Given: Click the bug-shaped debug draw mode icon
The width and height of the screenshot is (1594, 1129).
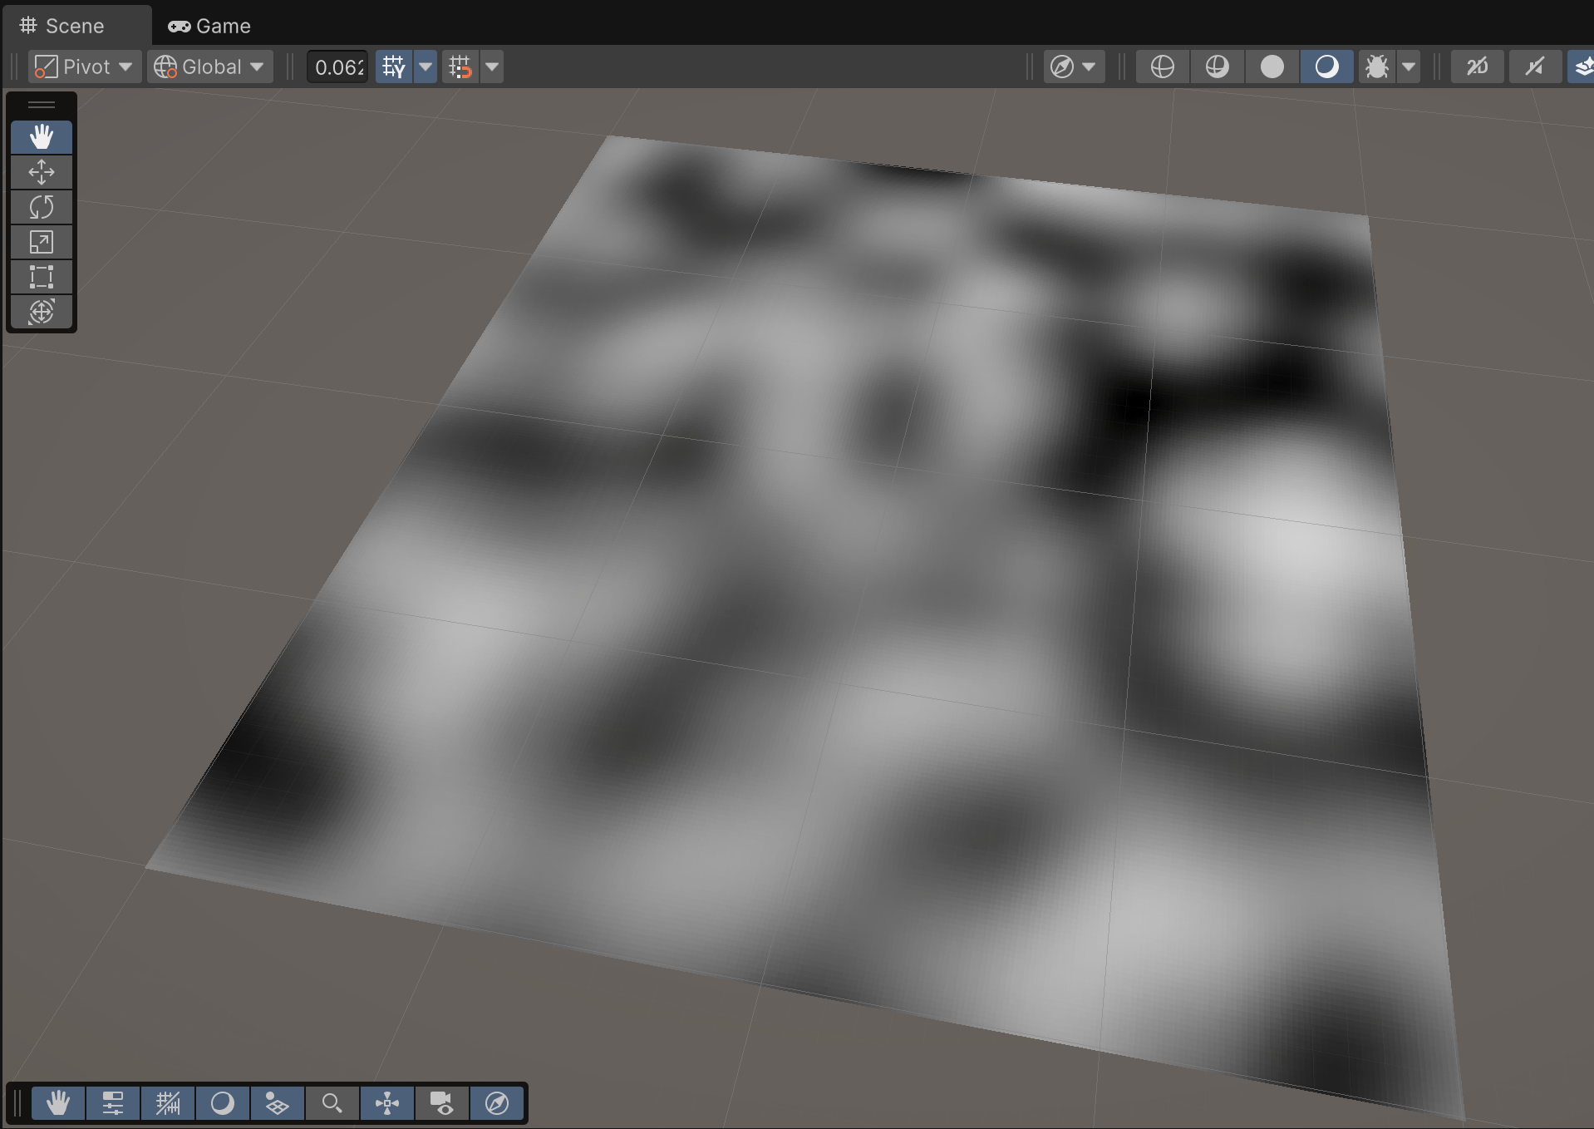Looking at the screenshot, I should [1376, 67].
